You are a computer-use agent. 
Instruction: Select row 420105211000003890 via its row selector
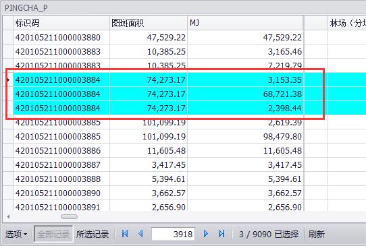(8, 193)
